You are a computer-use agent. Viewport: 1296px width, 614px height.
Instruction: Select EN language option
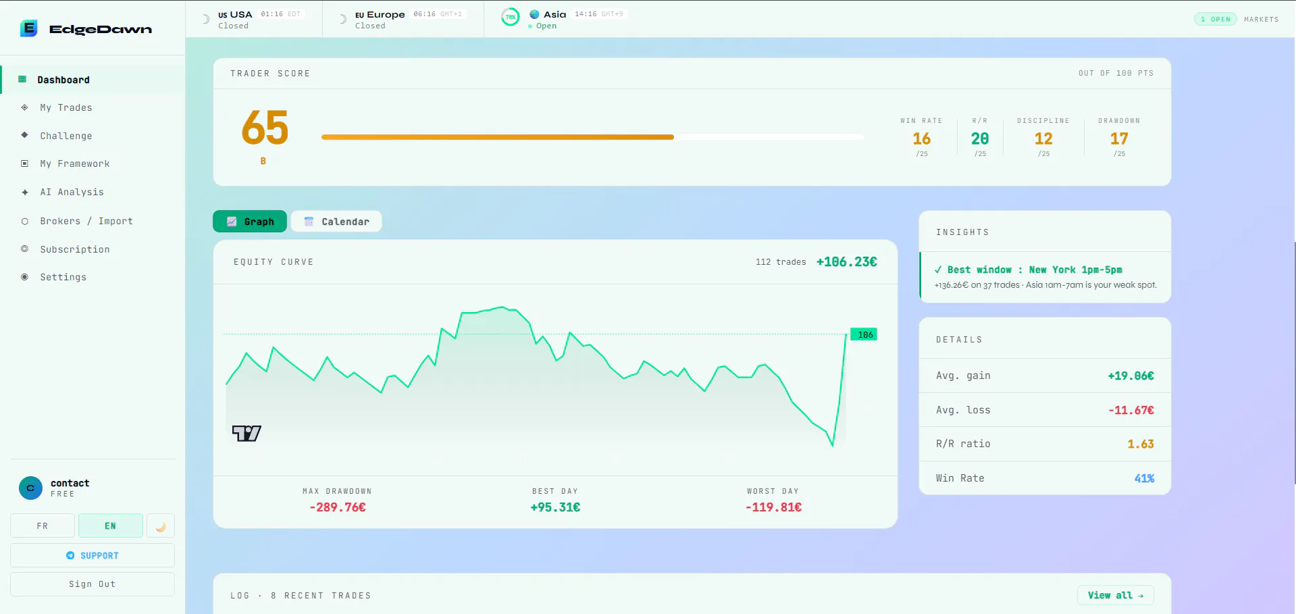(x=110, y=526)
